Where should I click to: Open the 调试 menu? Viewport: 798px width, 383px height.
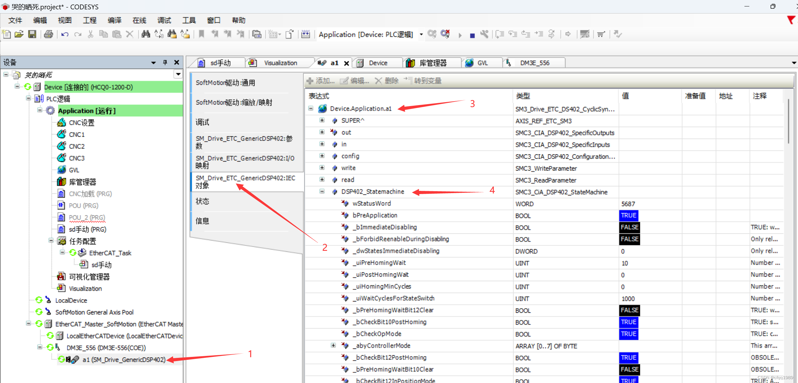click(x=164, y=20)
